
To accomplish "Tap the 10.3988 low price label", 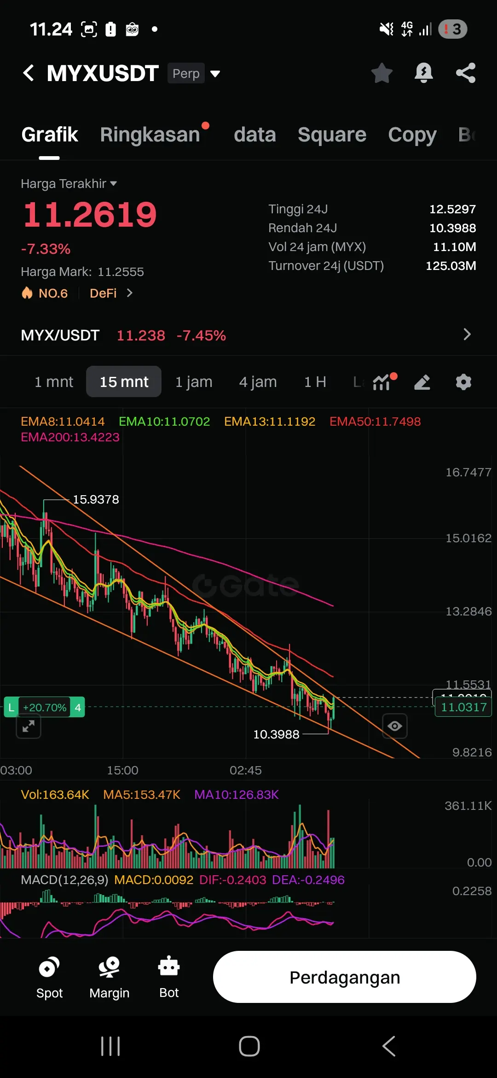I will (276, 734).
